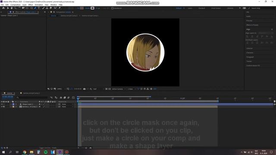Viewport: 276px width, 155px height.
Task: Open the Align Layers to dropdown
Action: [x=266, y=33]
